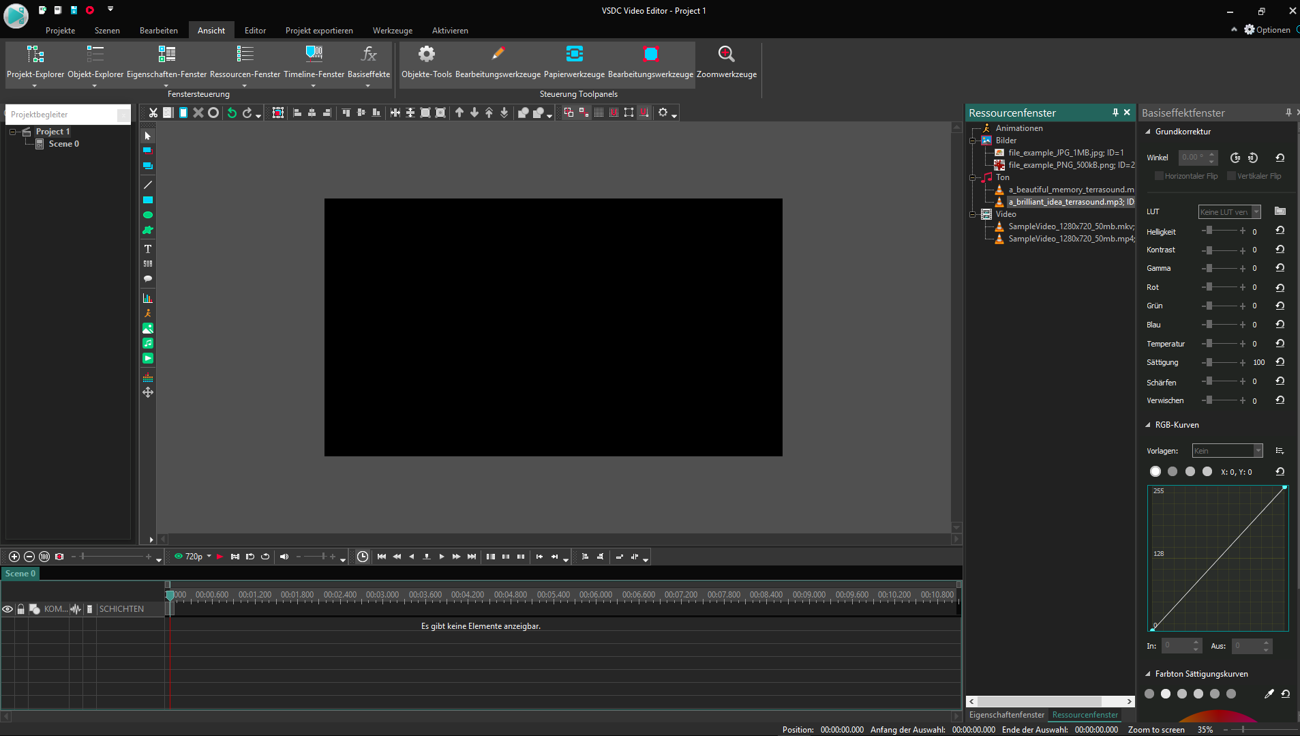1300x736 pixels.
Task: Open the LUT dropdown list
Action: [x=1256, y=212]
